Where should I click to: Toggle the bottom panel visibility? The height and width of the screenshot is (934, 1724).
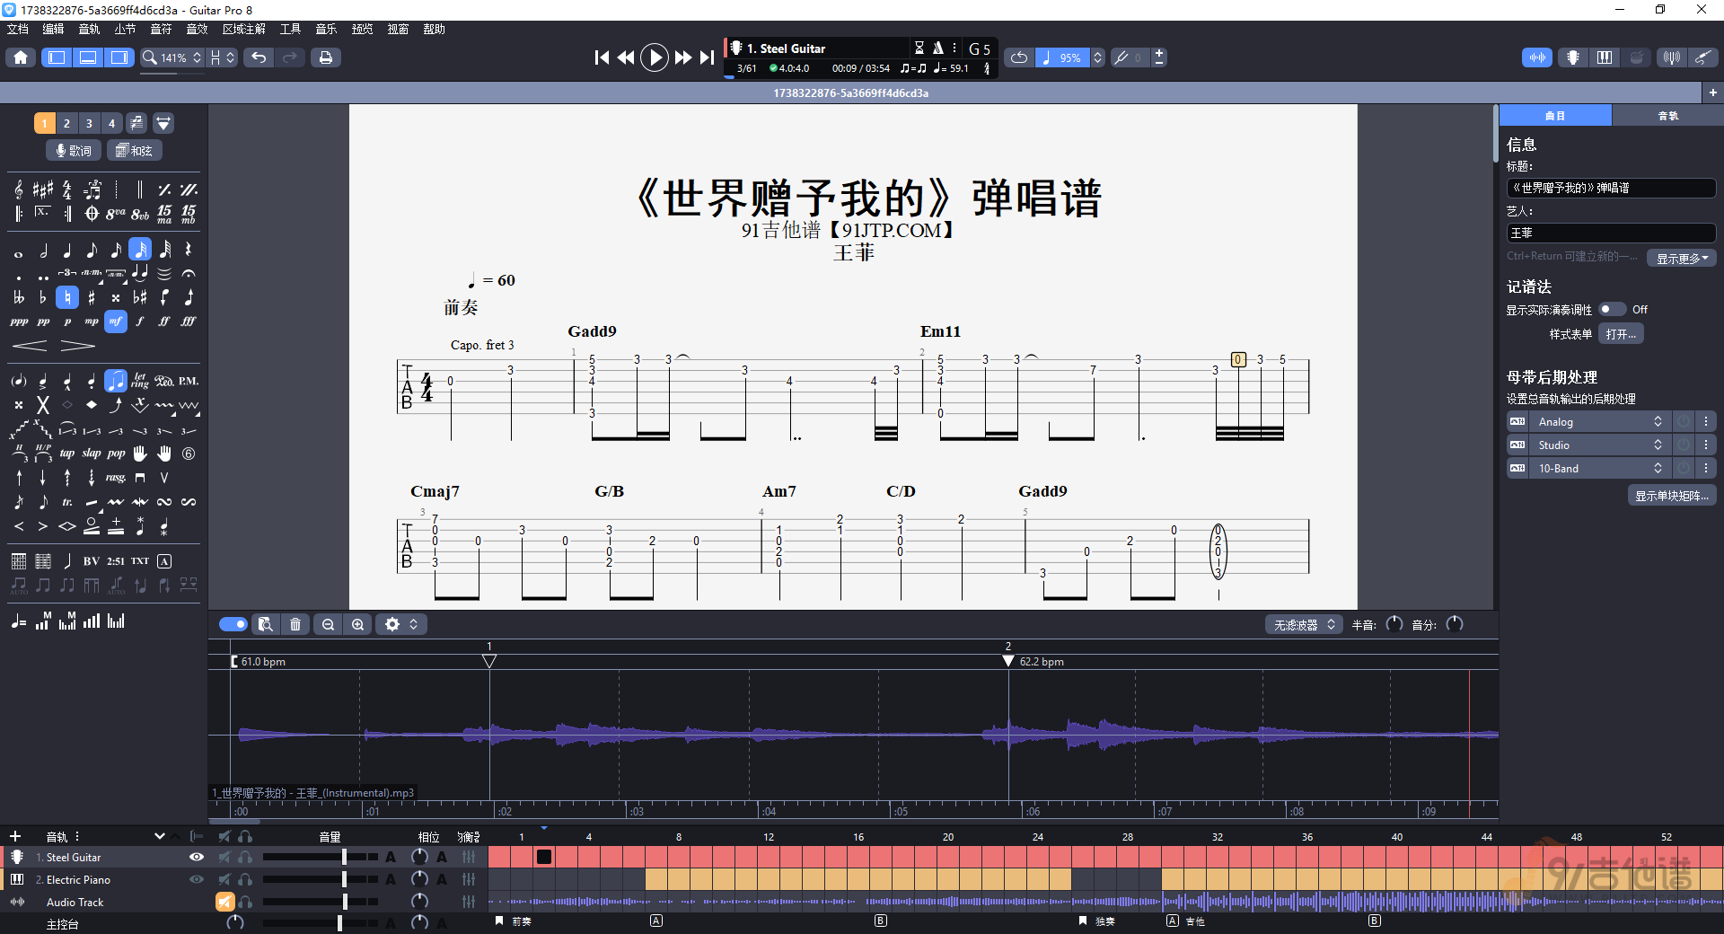tap(88, 57)
